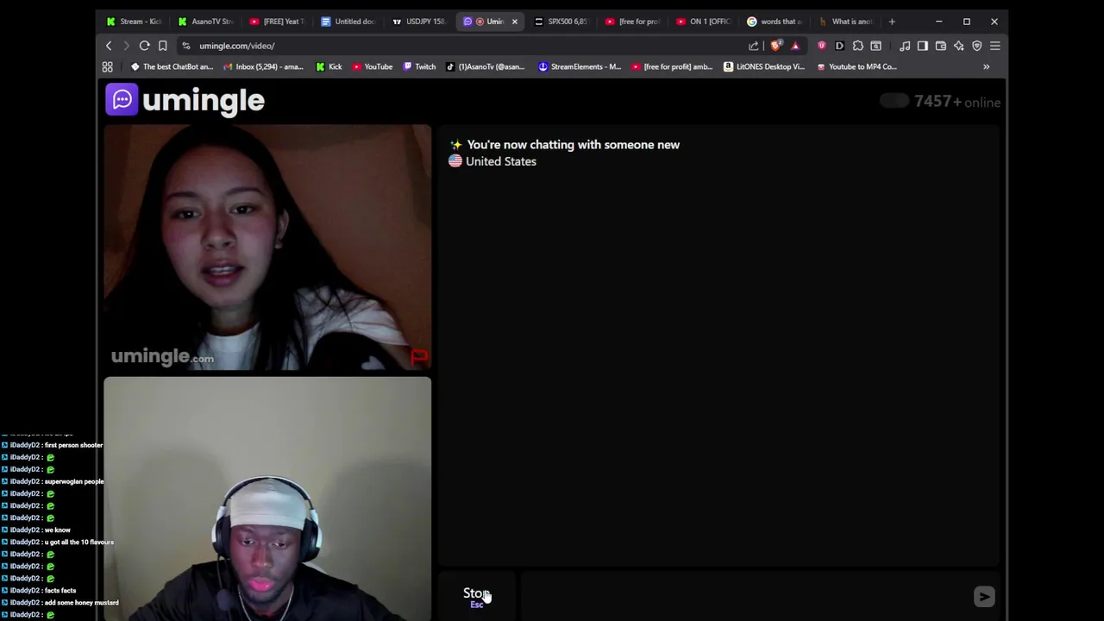Open the YouTube bookmark
This screenshot has height=621, width=1104.
tap(372, 66)
